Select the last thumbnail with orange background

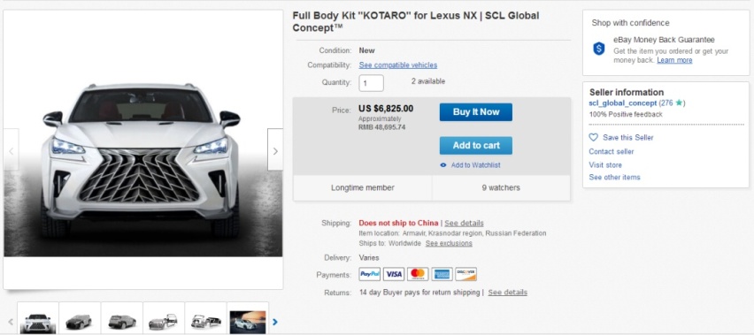248,318
